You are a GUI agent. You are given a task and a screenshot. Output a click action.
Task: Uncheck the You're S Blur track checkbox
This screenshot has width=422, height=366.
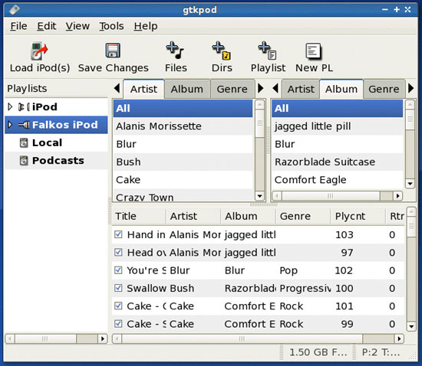(x=118, y=270)
